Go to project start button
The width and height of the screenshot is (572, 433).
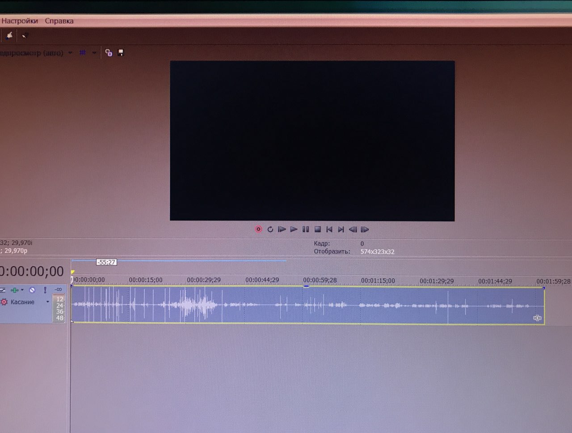pyautogui.click(x=329, y=229)
